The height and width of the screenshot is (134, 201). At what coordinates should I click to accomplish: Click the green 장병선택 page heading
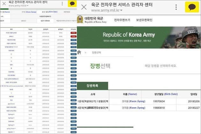pyautogui.click(x=100, y=66)
